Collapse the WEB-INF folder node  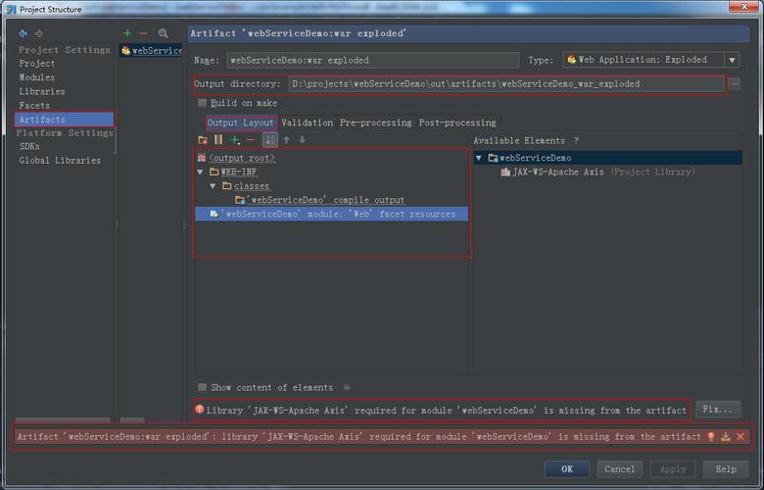click(x=201, y=171)
